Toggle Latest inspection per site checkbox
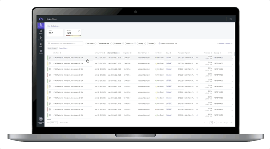This screenshot has width=270, height=149. [159, 44]
